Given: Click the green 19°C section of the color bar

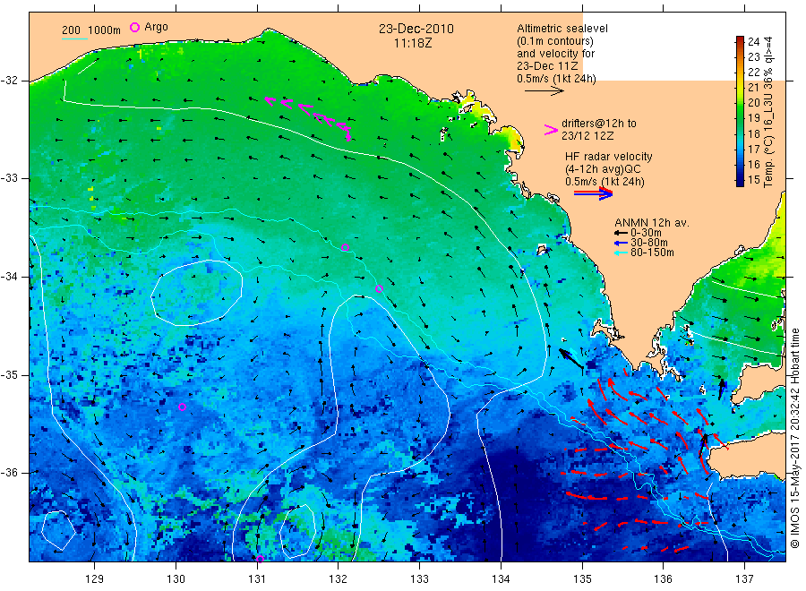Looking at the screenshot, I should 740,117.
